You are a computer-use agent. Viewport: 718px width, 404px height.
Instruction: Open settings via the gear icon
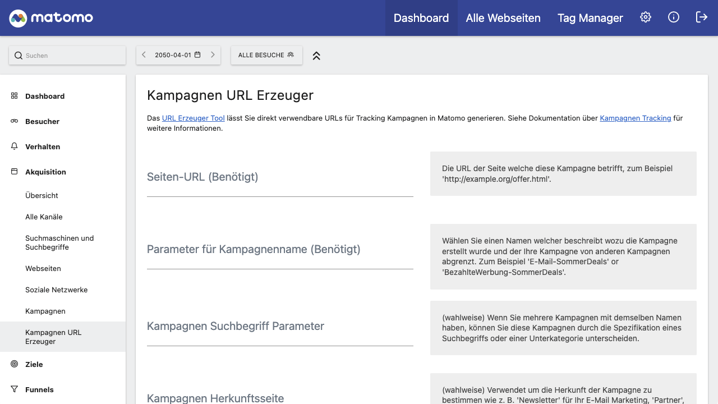(646, 17)
